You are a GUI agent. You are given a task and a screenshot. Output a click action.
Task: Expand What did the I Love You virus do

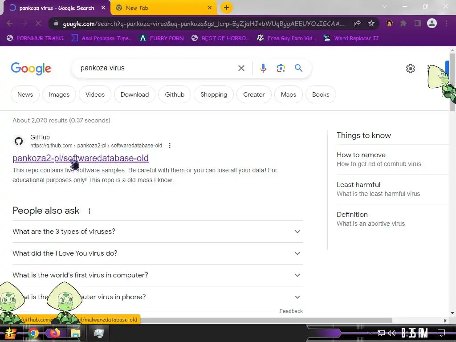click(x=158, y=253)
